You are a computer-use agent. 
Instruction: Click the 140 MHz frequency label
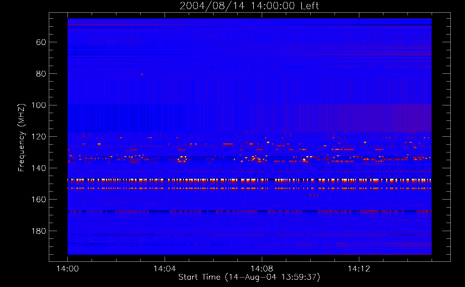(x=39, y=168)
